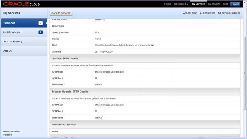Open the My Account page
The height and width of the screenshot is (139, 247).
pos(214,4)
